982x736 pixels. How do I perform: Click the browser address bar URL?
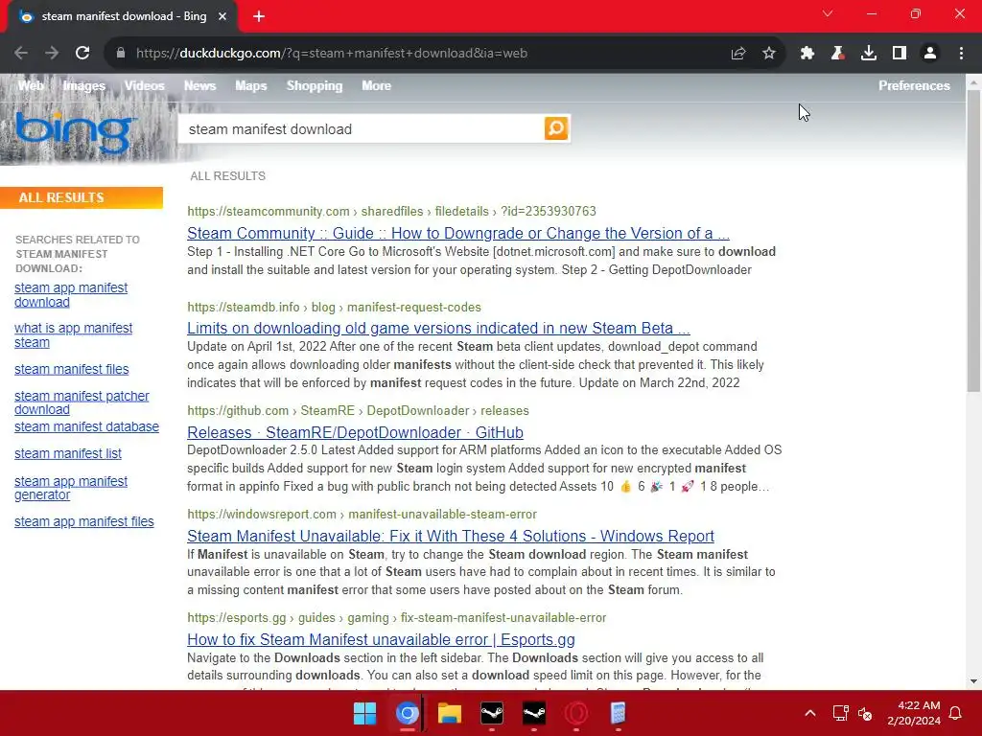pos(331,54)
